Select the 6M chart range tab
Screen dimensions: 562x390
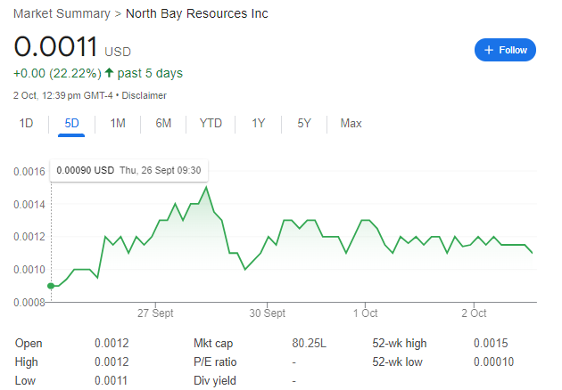pyautogui.click(x=163, y=124)
